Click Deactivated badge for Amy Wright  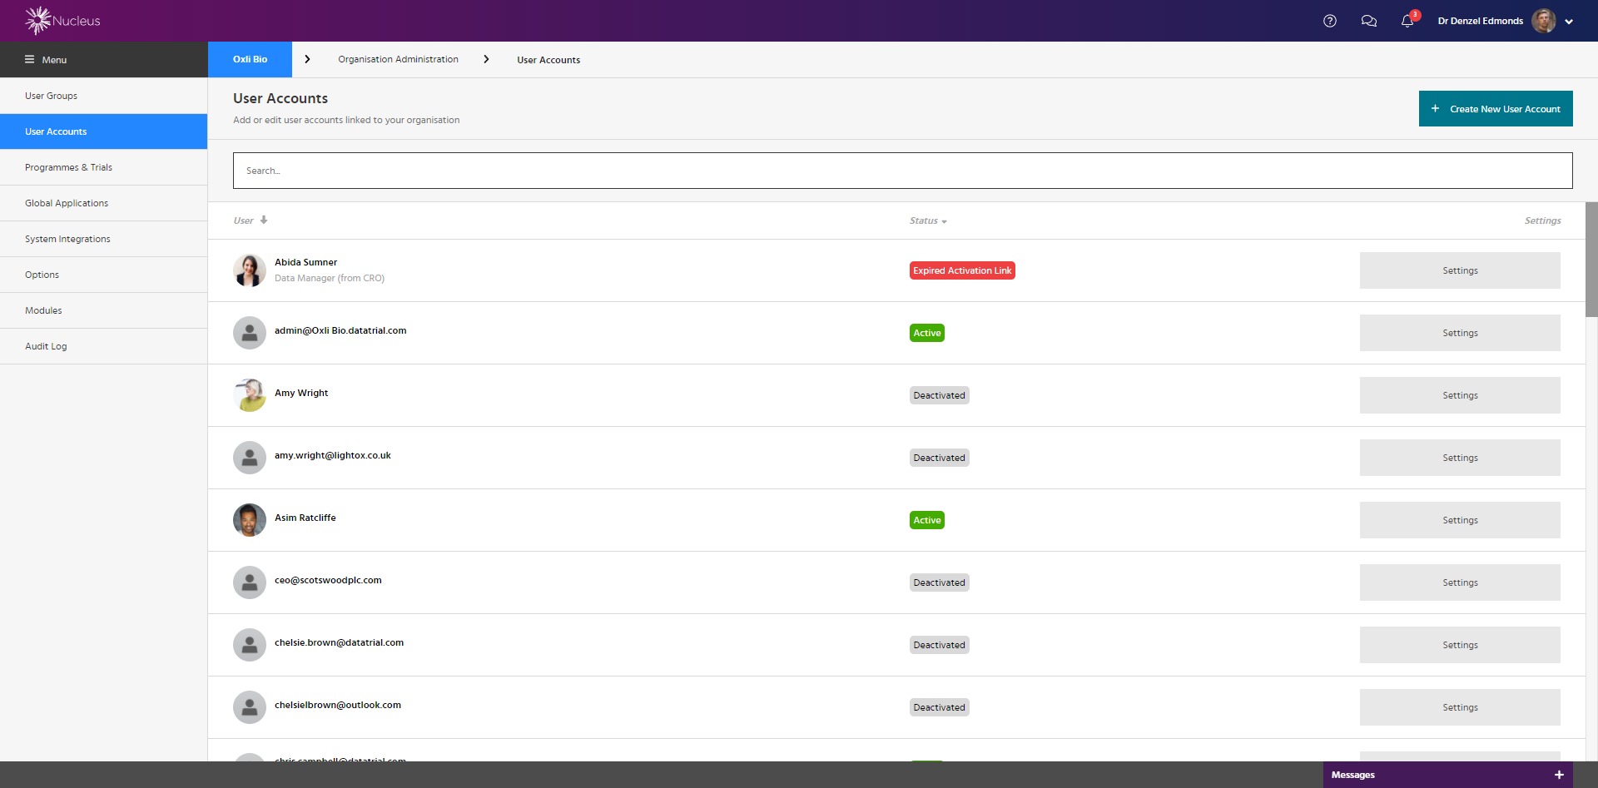tap(939, 395)
